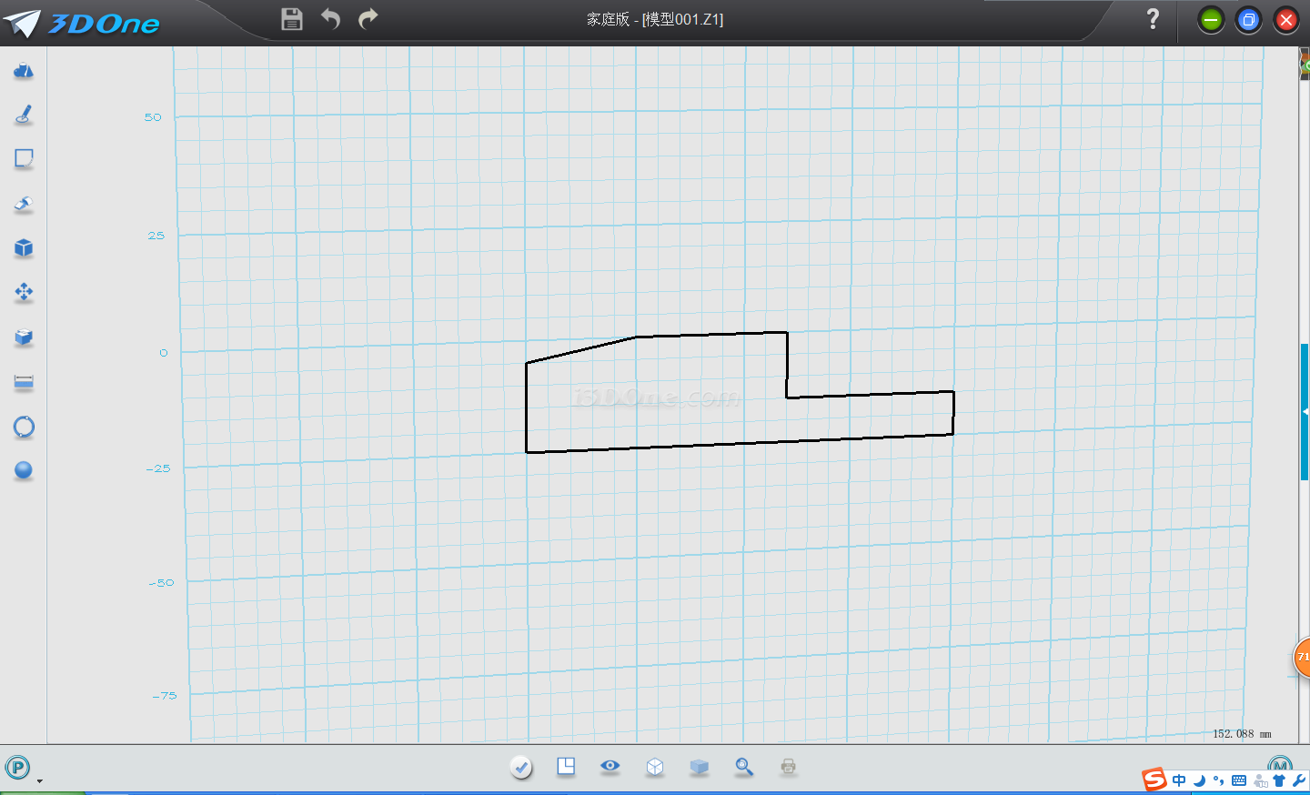Select the solid cube feature tool
The width and height of the screenshot is (1310, 795).
pos(24,248)
